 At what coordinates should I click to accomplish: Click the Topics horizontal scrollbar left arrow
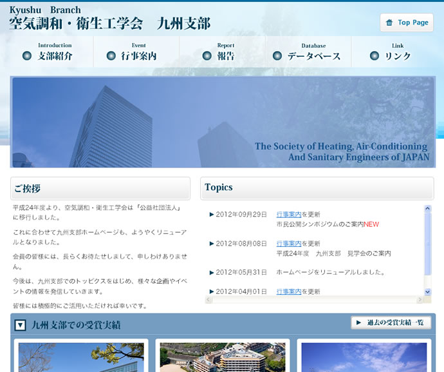tap(208, 300)
